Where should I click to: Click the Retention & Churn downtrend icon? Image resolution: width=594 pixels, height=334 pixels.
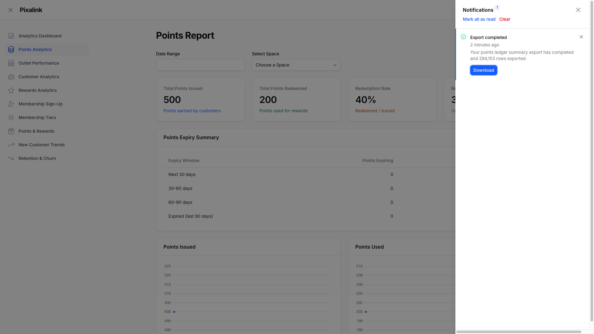coord(11,158)
